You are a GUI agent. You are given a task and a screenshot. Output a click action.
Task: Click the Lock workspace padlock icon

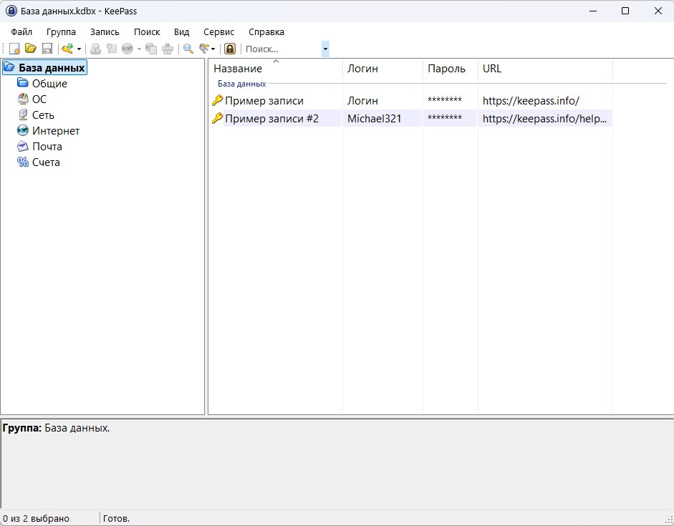tap(230, 49)
